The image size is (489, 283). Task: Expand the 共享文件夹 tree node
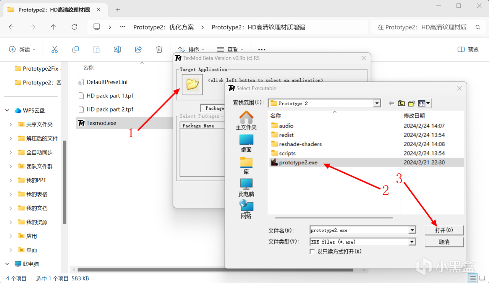point(11,125)
